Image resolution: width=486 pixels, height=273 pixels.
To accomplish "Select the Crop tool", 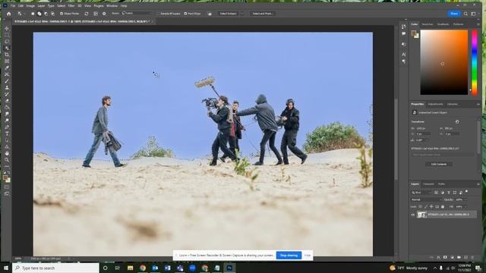I will point(7,55).
